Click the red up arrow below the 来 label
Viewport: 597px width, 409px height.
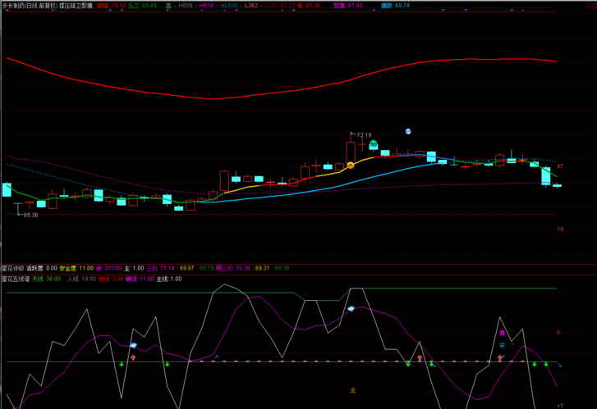pyautogui.click(x=500, y=357)
